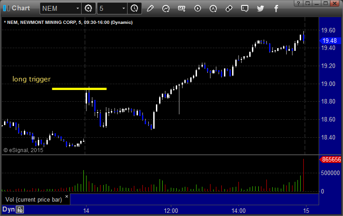The width and height of the screenshot is (343, 216).
Task: Share the chart on Facebook
Action: click(276, 9)
